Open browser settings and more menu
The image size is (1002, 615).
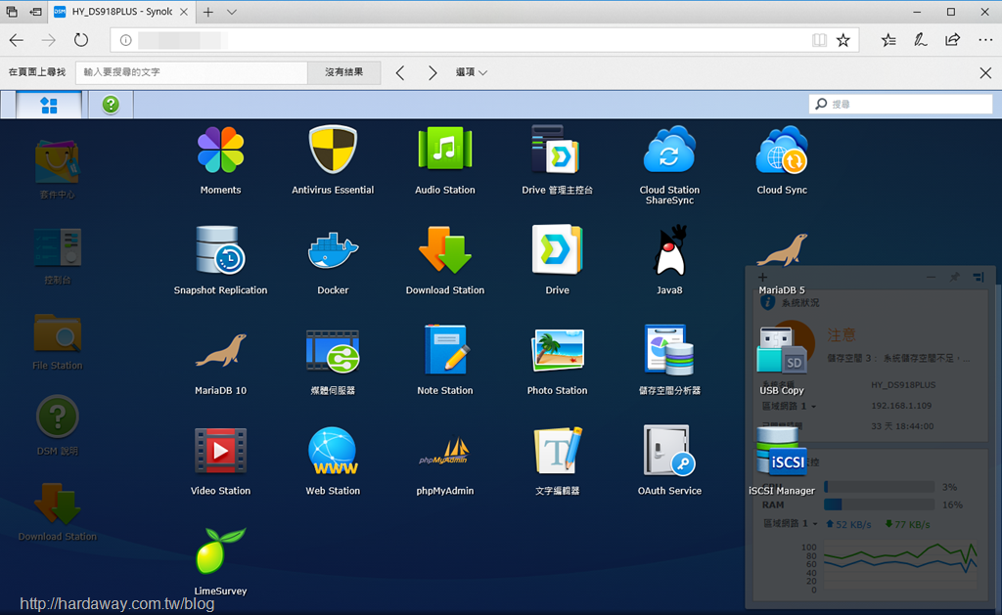(x=985, y=40)
